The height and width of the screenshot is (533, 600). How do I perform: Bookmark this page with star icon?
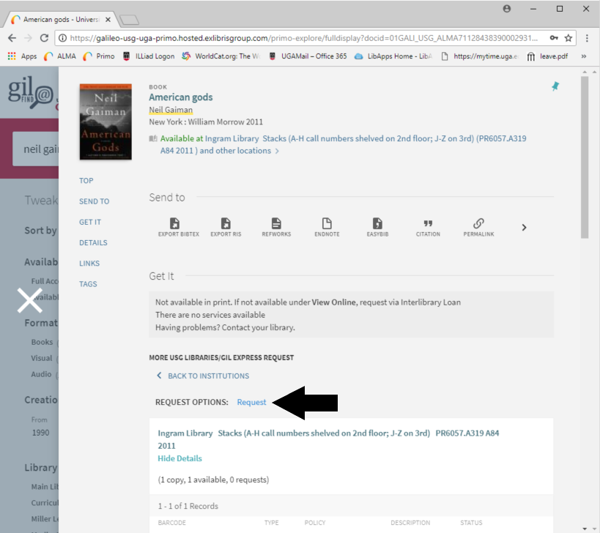click(568, 38)
